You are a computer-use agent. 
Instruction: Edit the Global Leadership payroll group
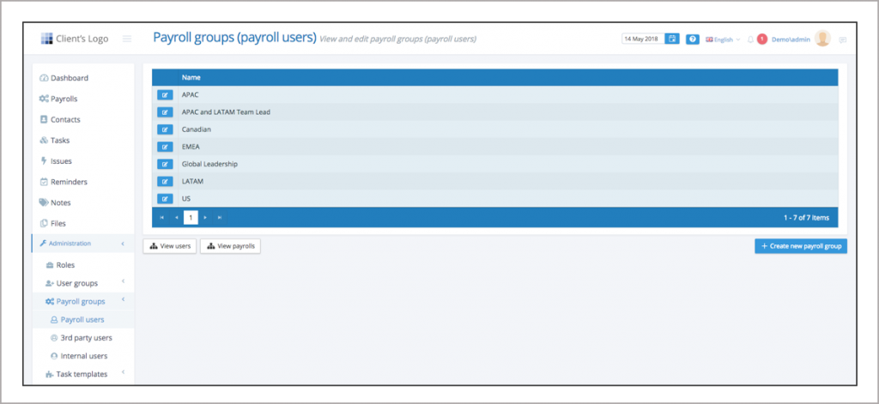pos(165,164)
